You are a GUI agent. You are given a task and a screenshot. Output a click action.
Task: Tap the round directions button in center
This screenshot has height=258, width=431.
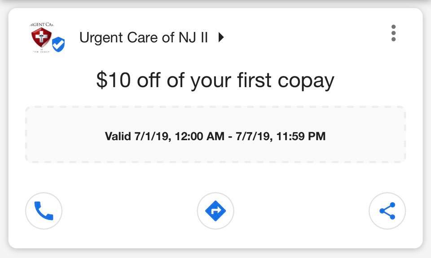(x=215, y=211)
